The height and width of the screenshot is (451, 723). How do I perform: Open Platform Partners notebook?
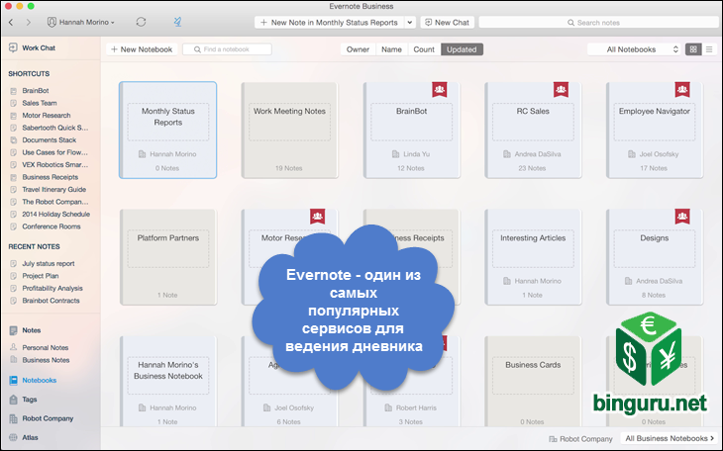point(167,257)
